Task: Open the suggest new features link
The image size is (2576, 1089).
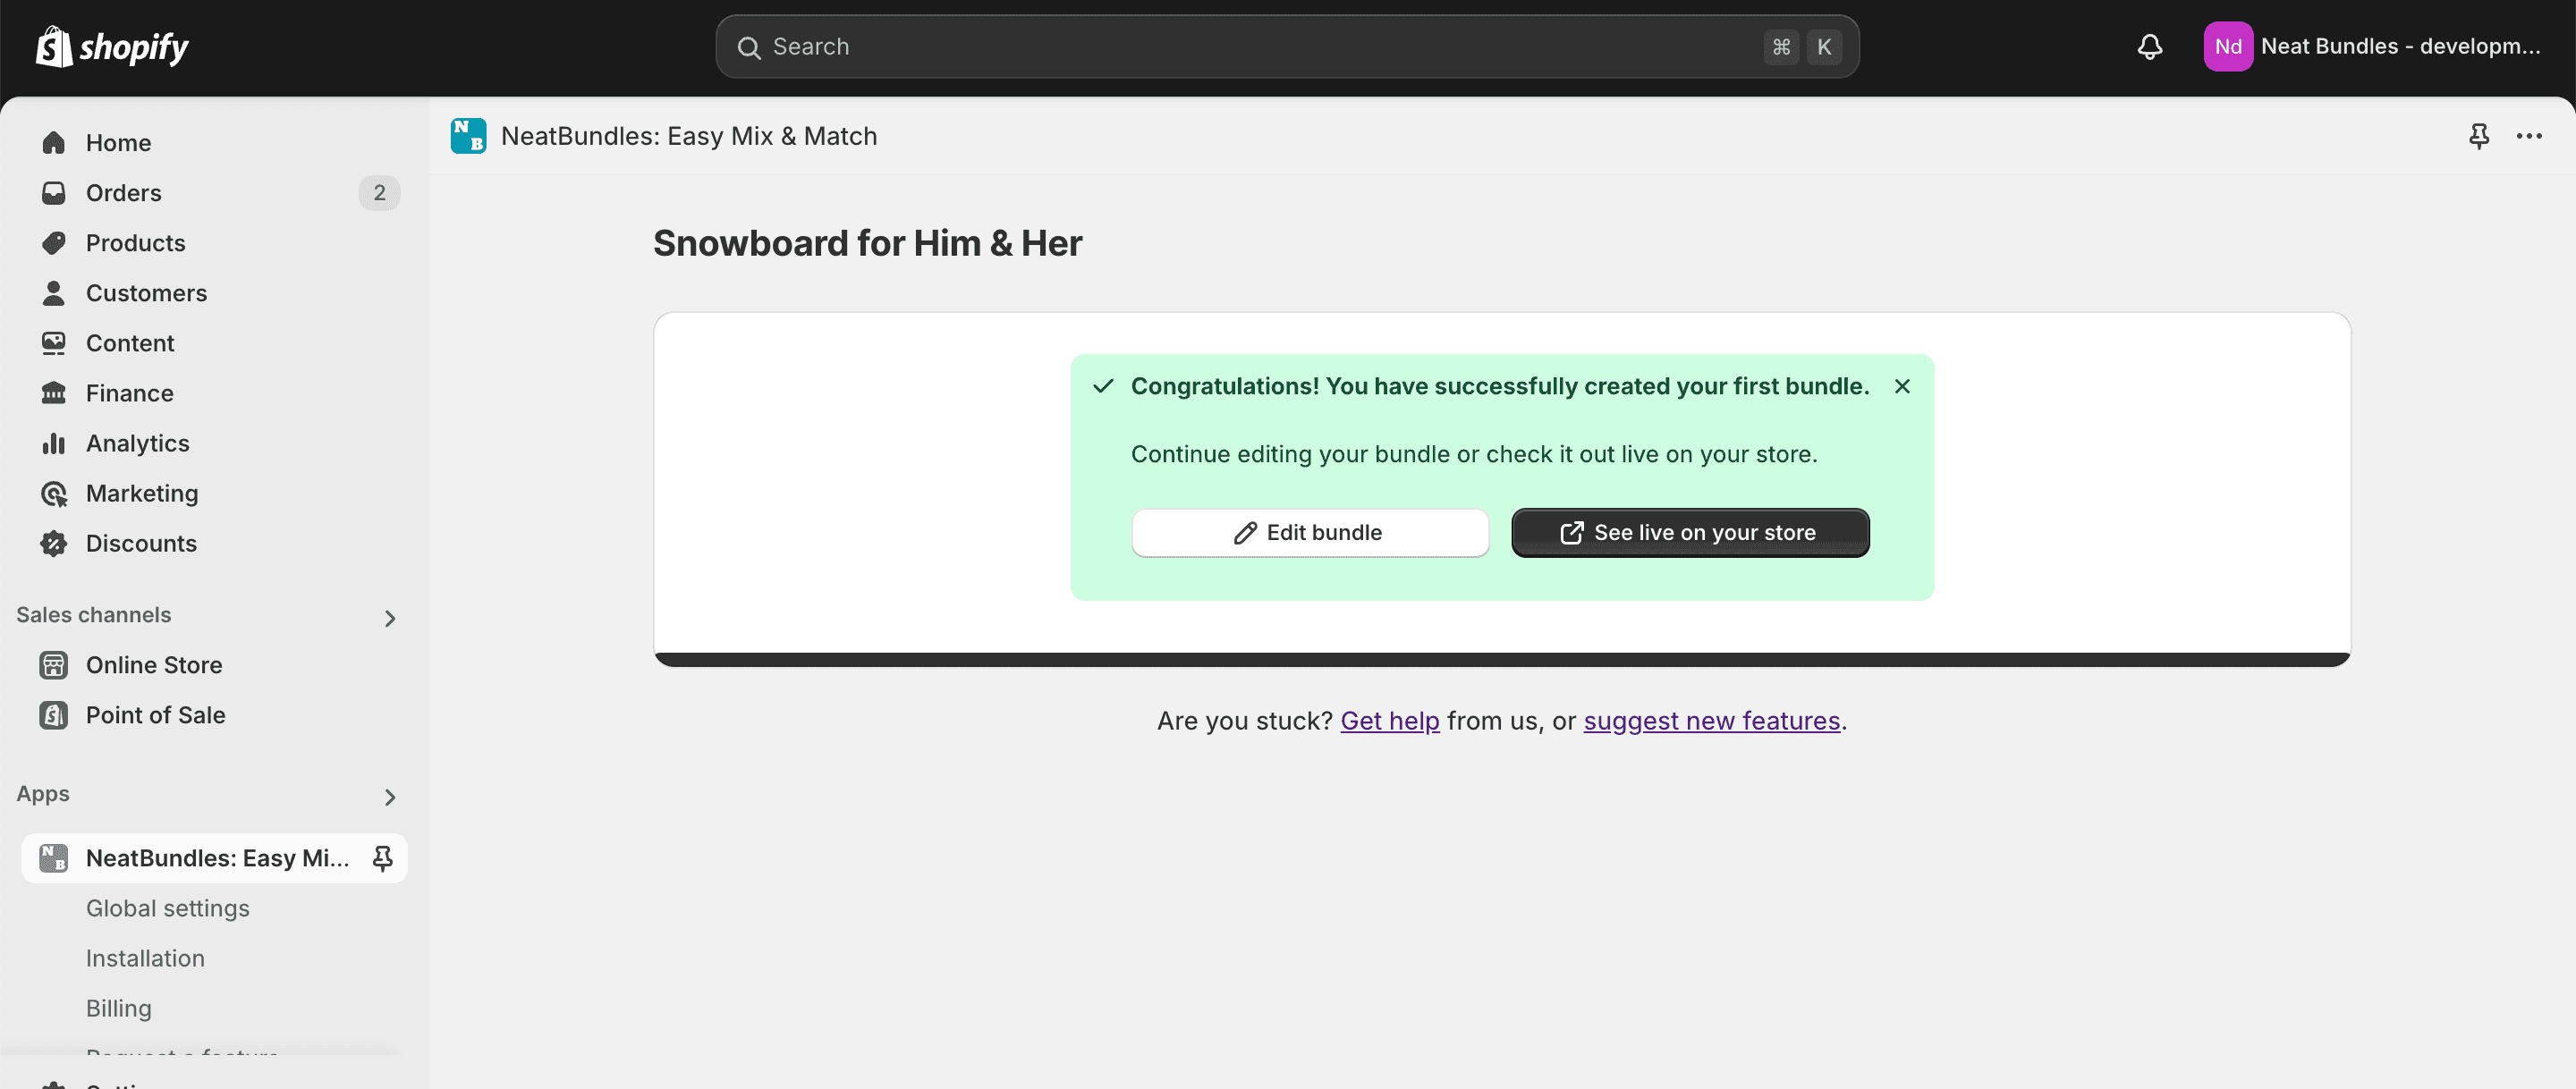Action: click(x=1711, y=721)
